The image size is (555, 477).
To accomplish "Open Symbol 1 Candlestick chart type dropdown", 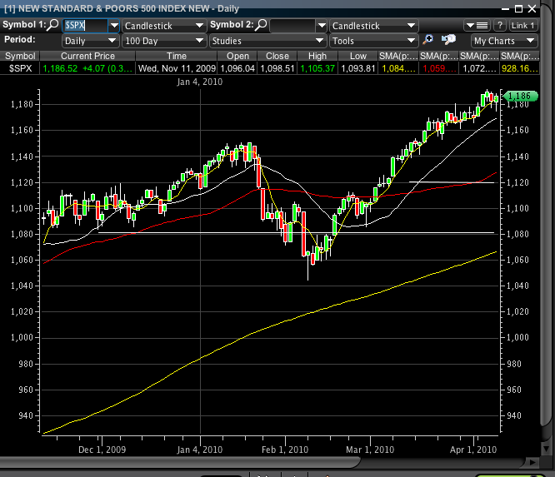I will coord(163,26).
